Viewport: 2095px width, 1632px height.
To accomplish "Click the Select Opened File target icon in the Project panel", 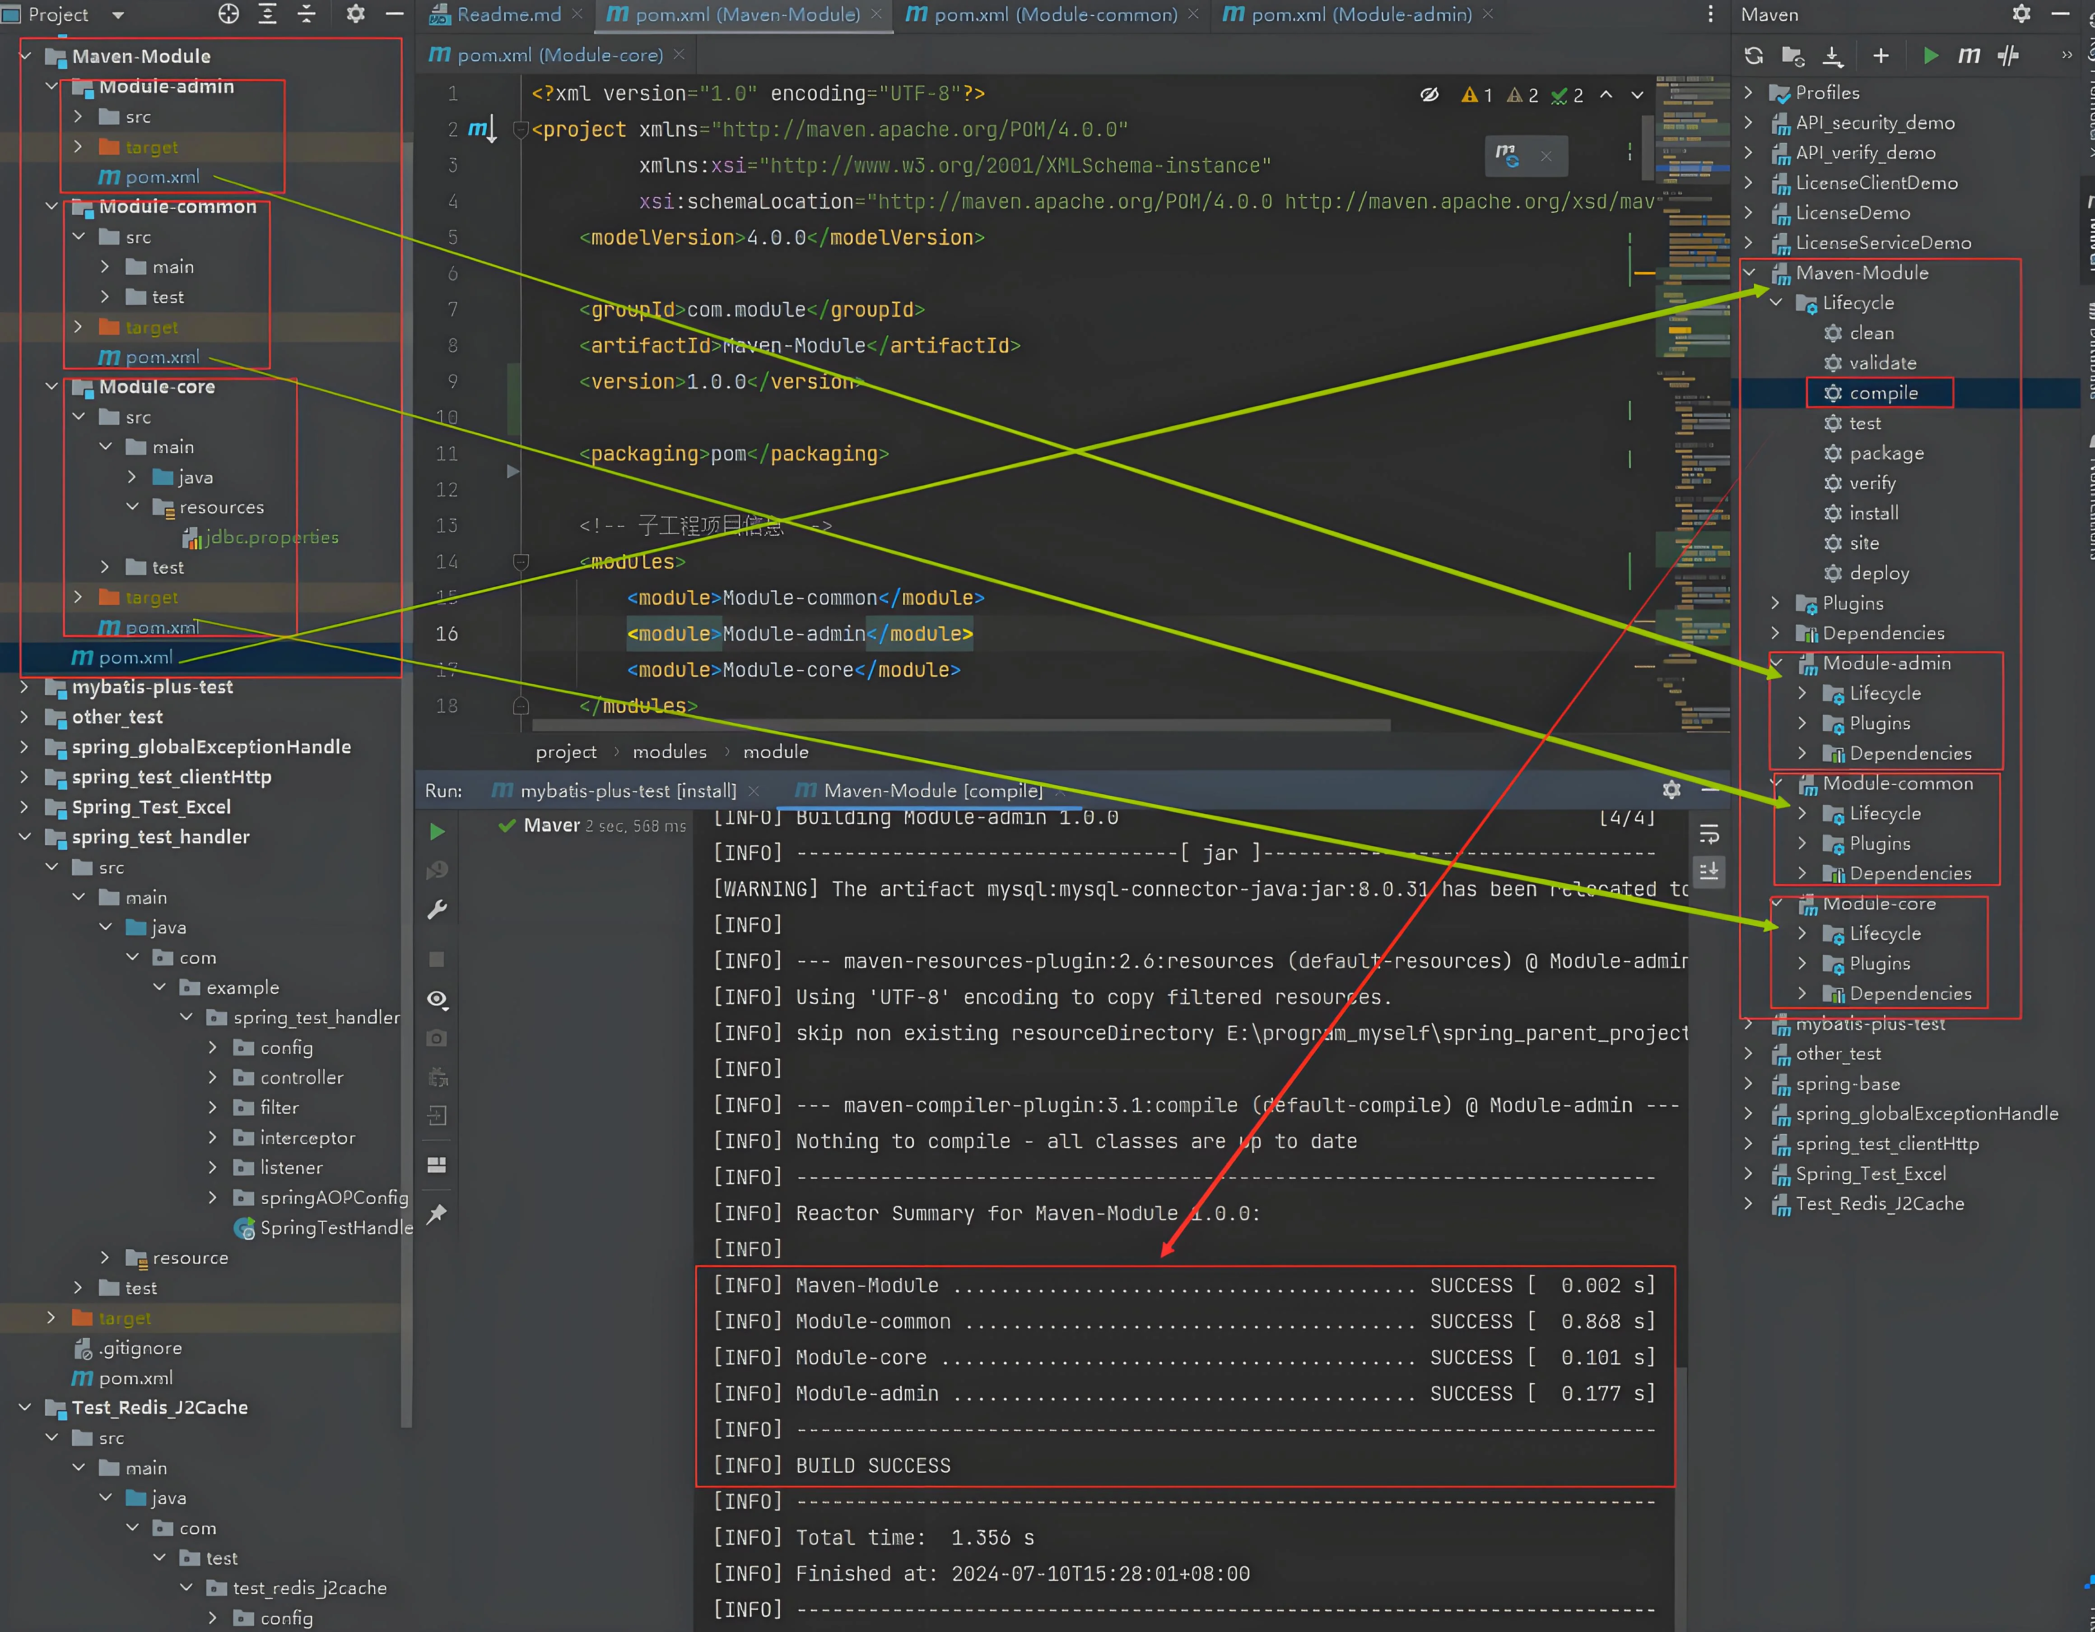I will click(x=228, y=14).
